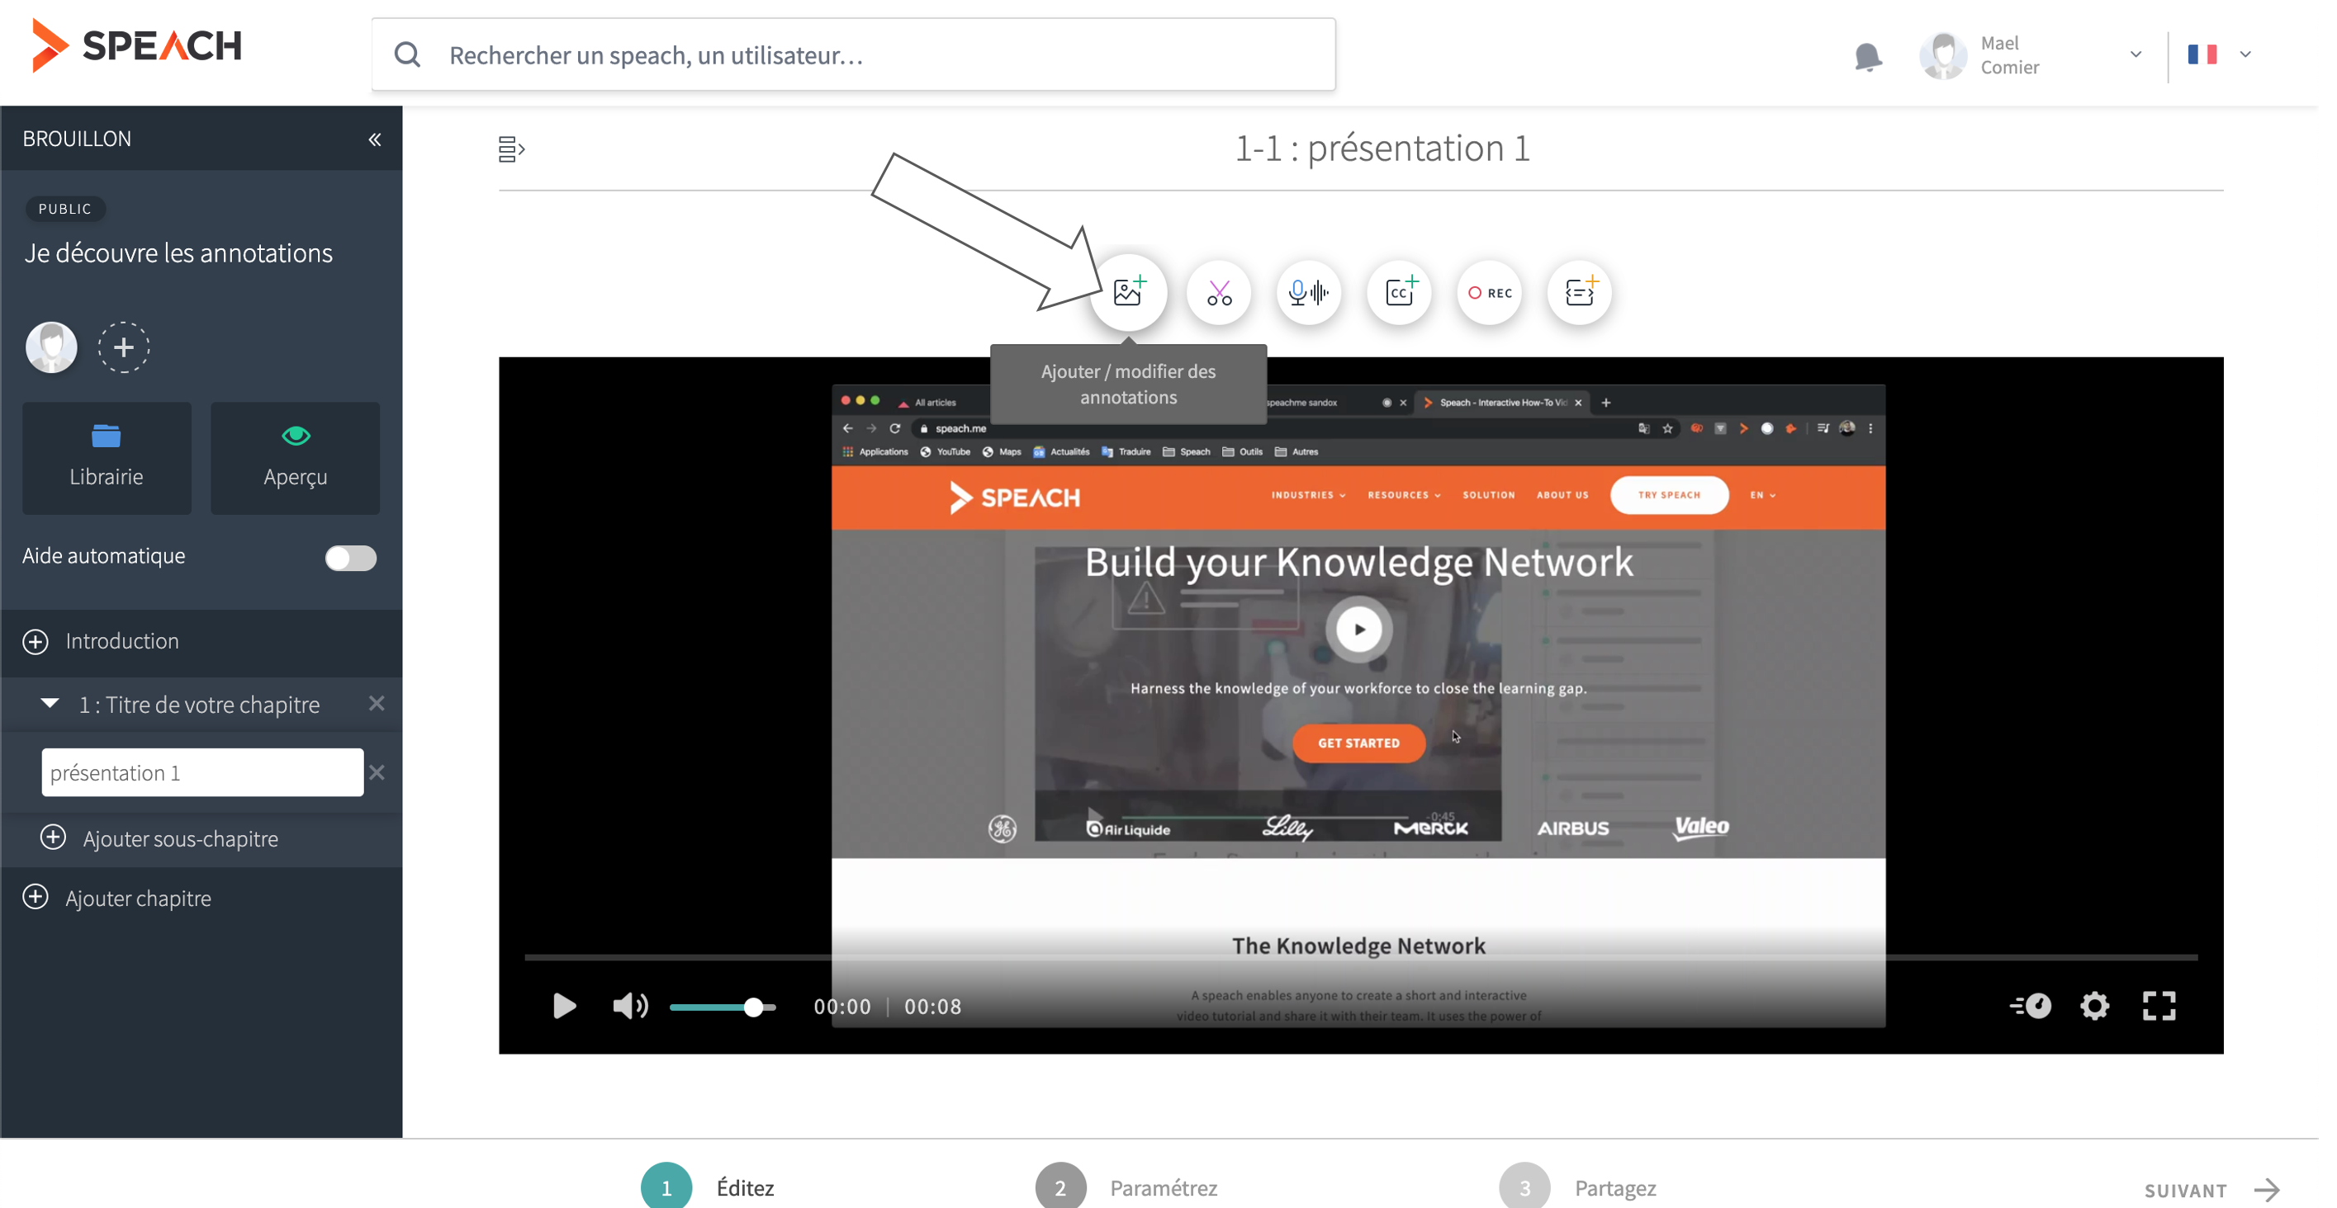Click the author avatar in sidebar
This screenshot has width=2337, height=1208.
52,347
